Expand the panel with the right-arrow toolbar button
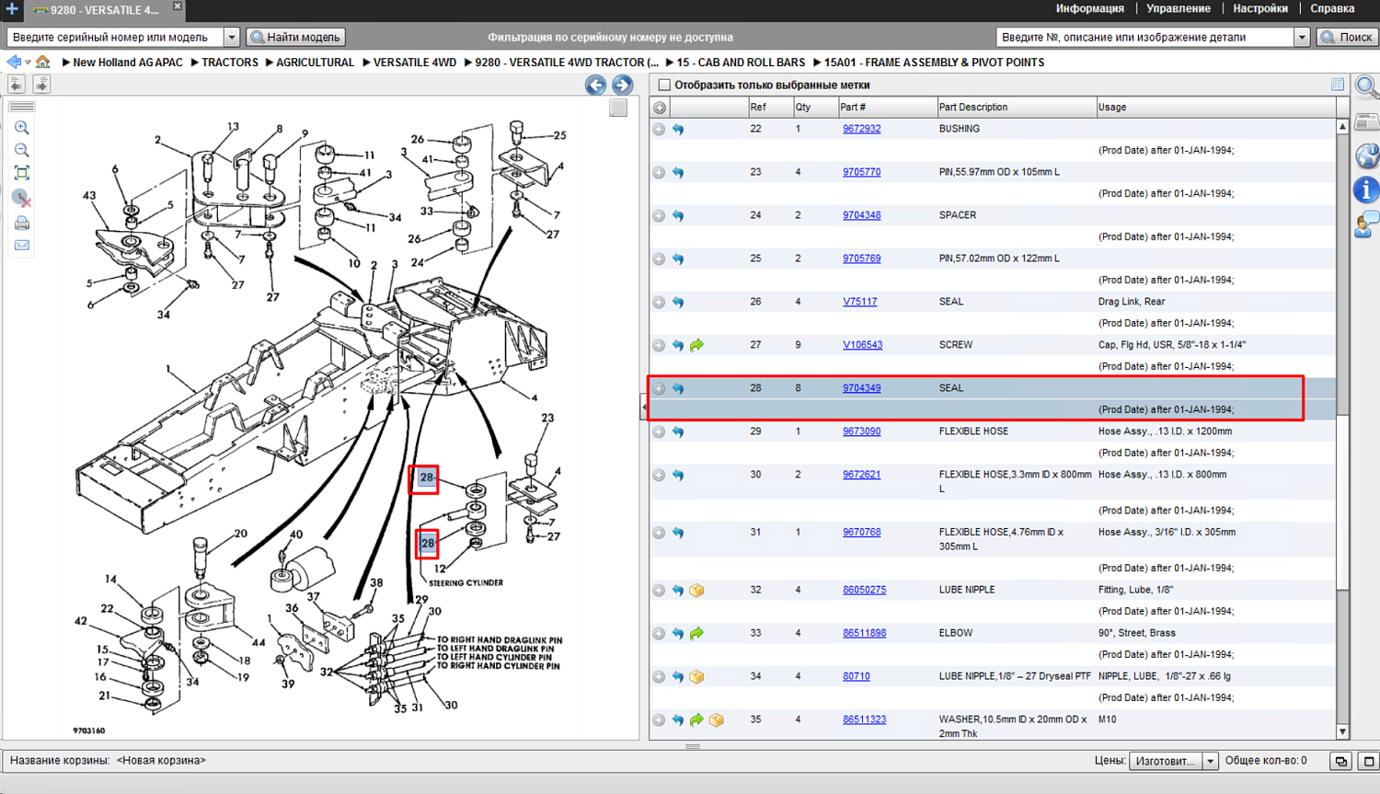This screenshot has height=794, width=1380. tap(41, 85)
